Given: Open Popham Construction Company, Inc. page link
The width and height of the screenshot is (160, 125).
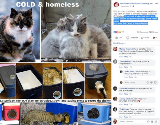Looking at the screenshot, I should click(137, 3).
